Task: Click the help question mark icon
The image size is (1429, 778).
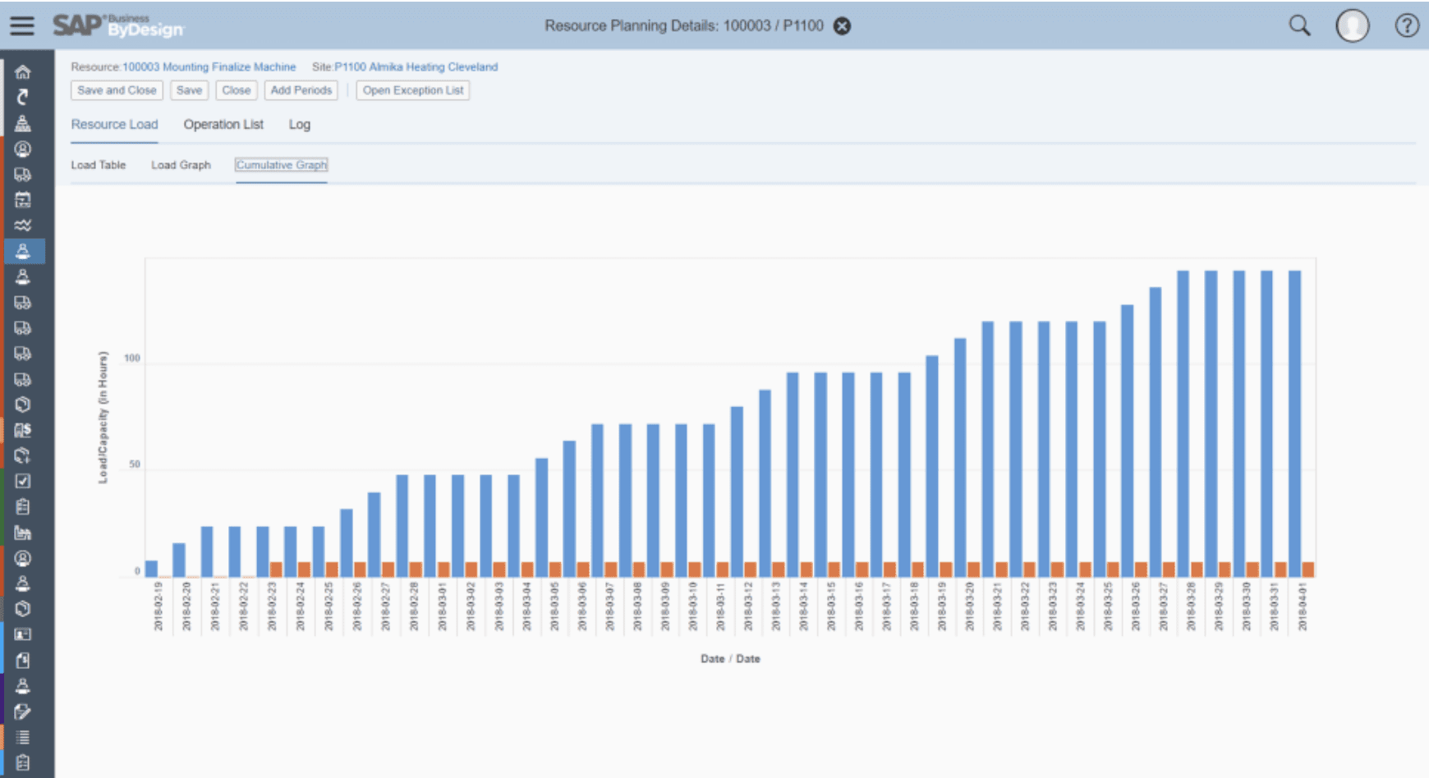Action: [1406, 25]
